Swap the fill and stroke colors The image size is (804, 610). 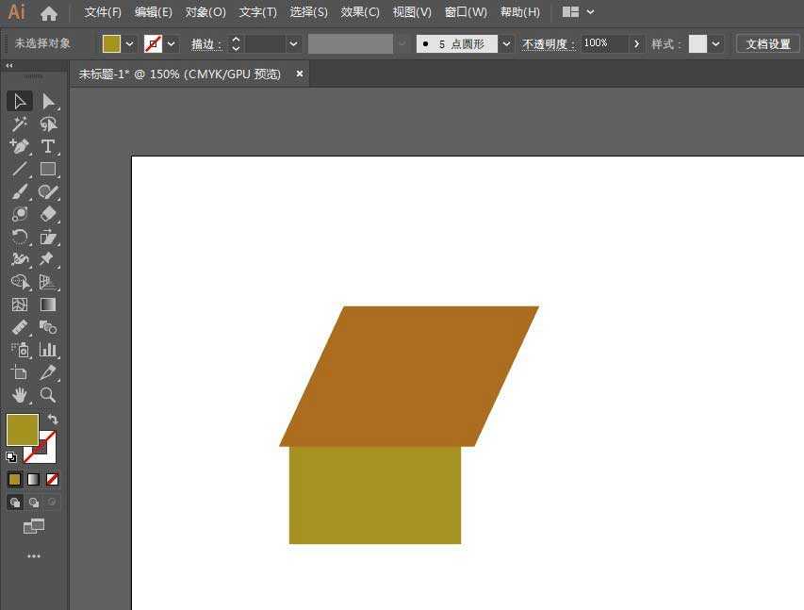(54, 420)
